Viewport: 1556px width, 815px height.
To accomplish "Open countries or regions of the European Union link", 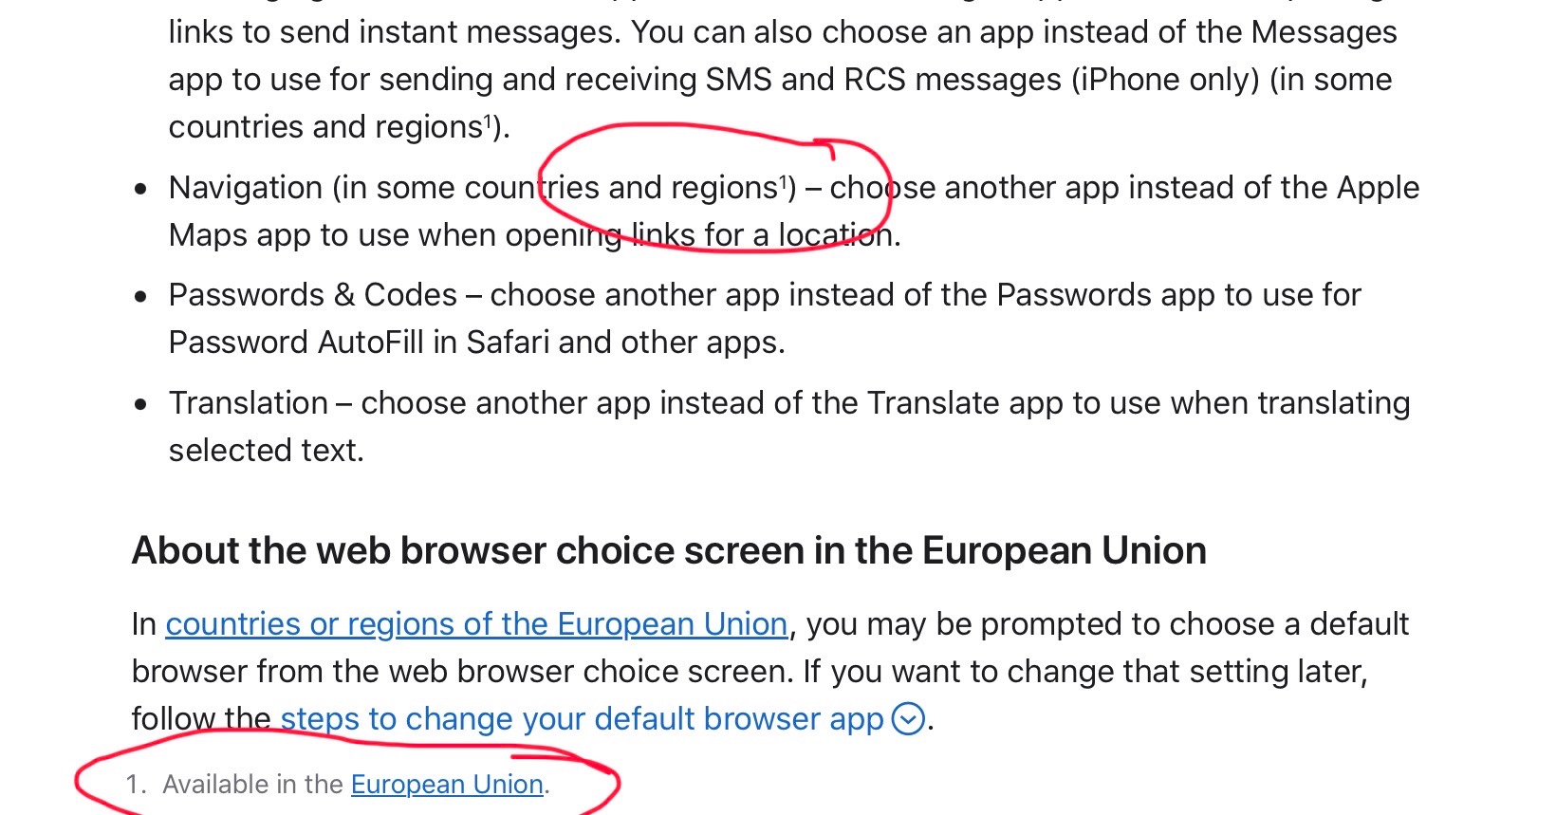I will (476, 624).
